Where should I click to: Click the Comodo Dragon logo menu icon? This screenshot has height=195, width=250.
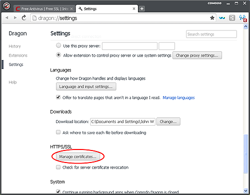point(6,6)
